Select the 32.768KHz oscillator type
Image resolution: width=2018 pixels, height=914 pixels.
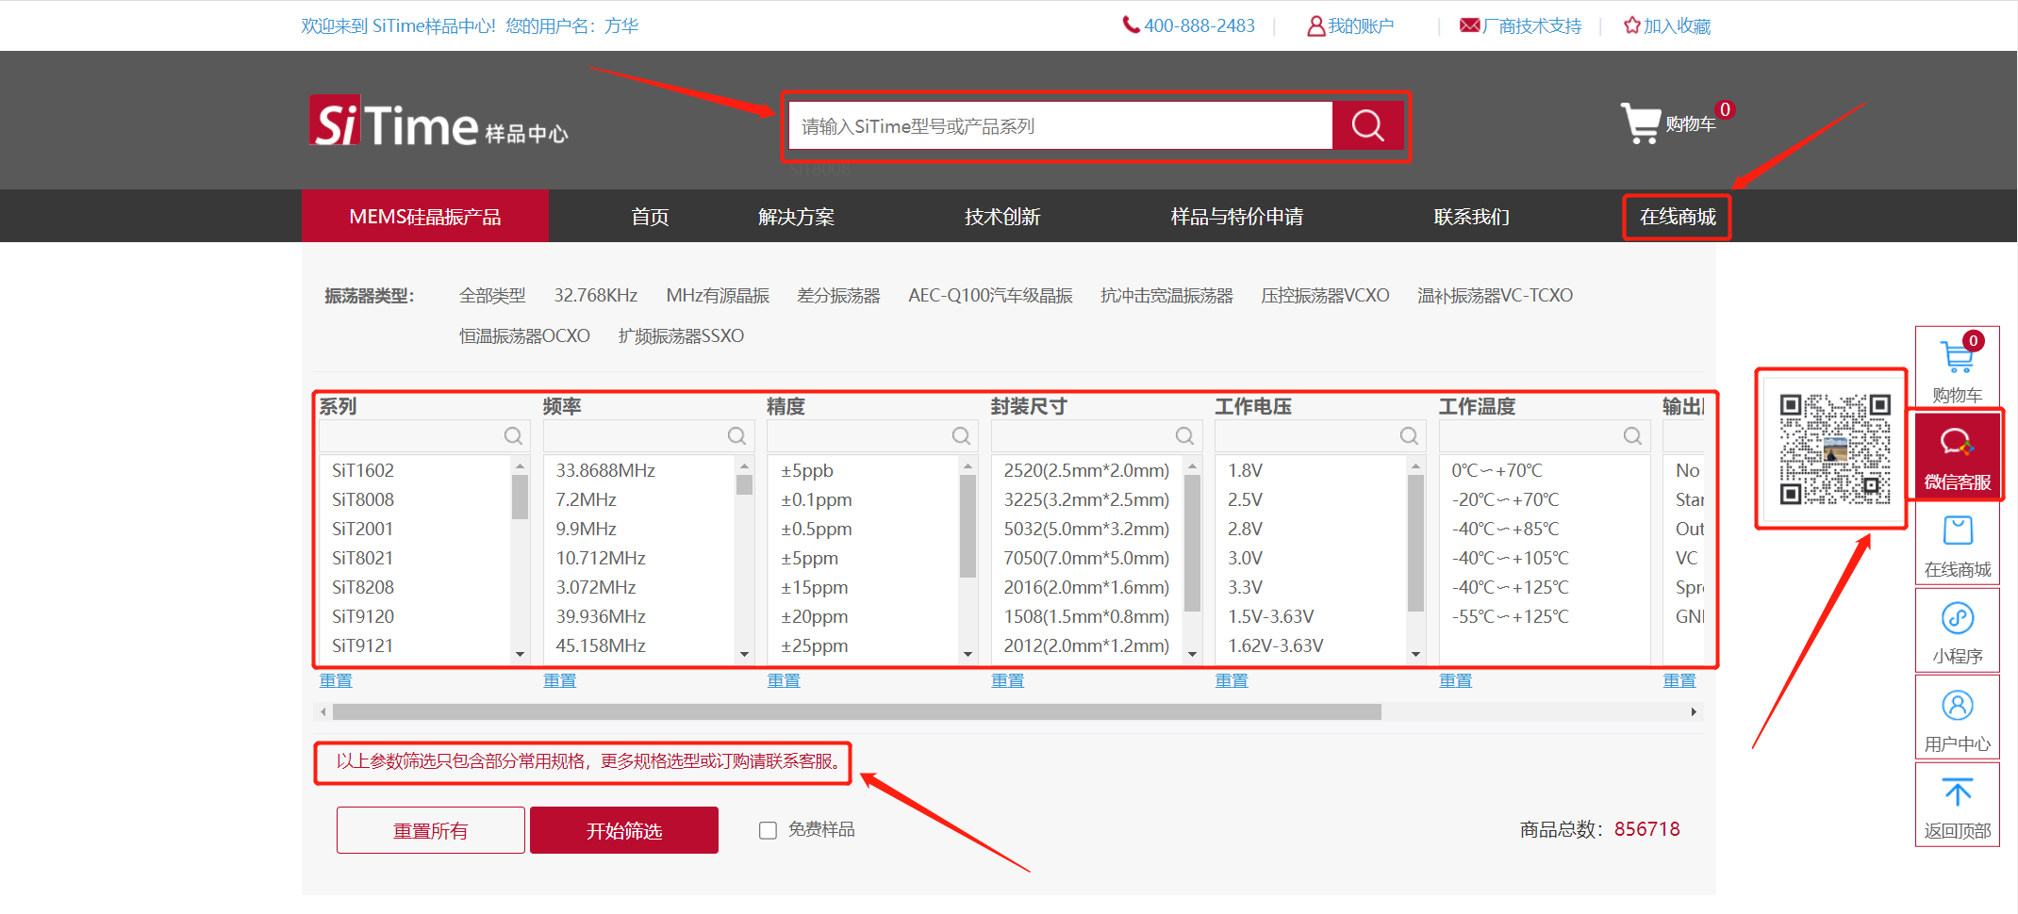[x=596, y=295]
